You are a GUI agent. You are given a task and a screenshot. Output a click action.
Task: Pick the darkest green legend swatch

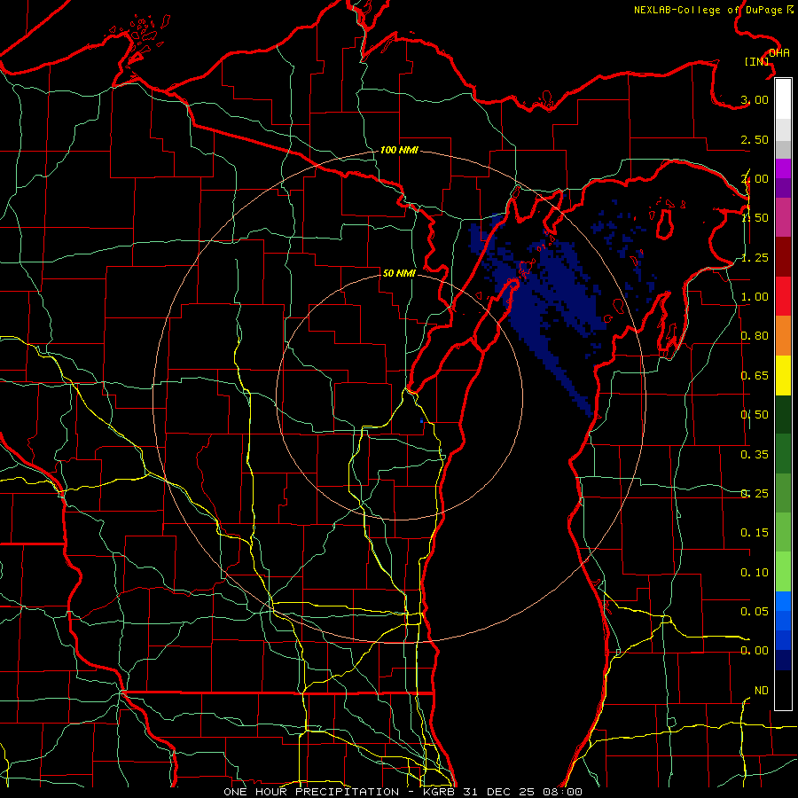[783, 414]
